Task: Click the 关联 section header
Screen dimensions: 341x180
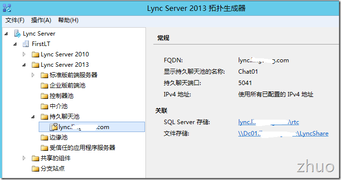Action: tap(161, 111)
